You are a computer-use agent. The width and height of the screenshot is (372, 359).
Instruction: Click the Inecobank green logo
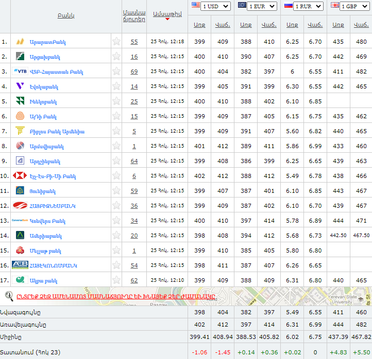20,101
